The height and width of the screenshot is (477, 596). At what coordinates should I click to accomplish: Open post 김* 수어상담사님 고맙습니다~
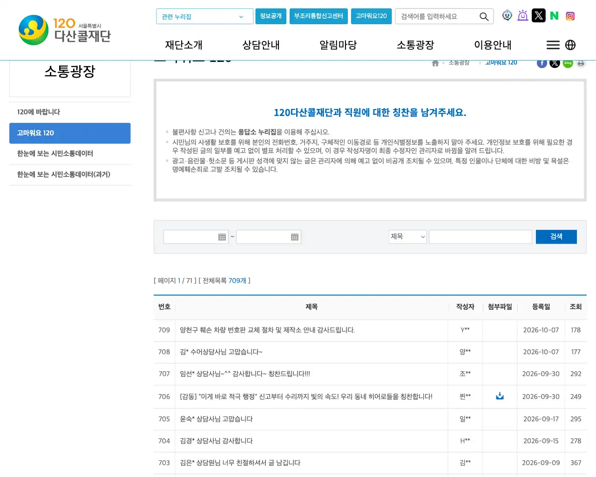pyautogui.click(x=221, y=352)
